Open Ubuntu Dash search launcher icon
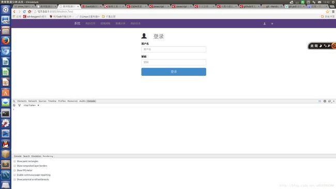The width and height of the screenshot is (336, 189). 6,10
